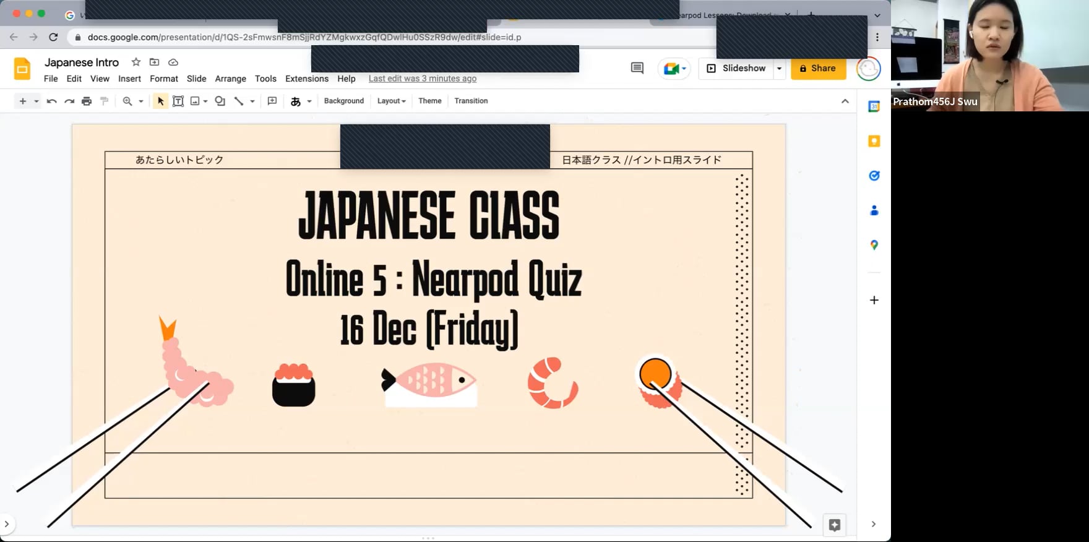Open the Tools menu
This screenshot has height=542, width=1089.
(265, 79)
